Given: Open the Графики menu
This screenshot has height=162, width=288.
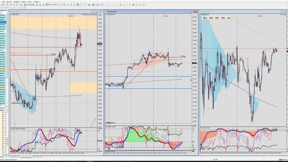Looking at the screenshot, I should pos(16,2).
